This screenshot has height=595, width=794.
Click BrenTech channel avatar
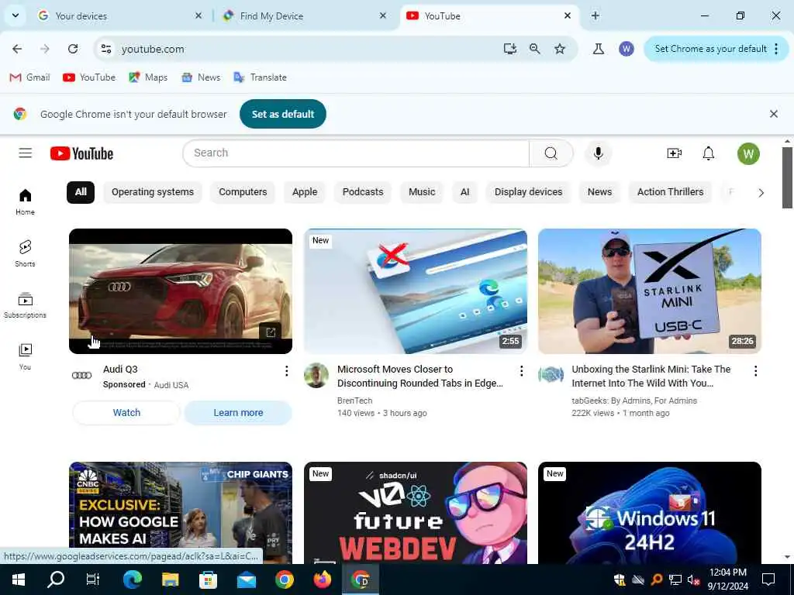point(316,375)
